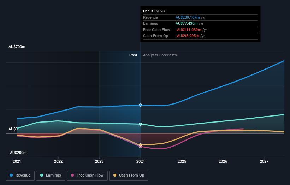Toggle the Cash From Op legend button
This screenshot has height=185, width=290.
coord(129,175)
